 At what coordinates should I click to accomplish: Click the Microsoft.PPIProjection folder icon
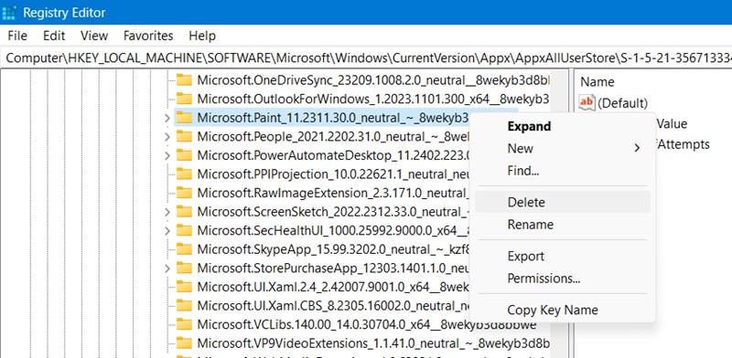[x=185, y=174]
